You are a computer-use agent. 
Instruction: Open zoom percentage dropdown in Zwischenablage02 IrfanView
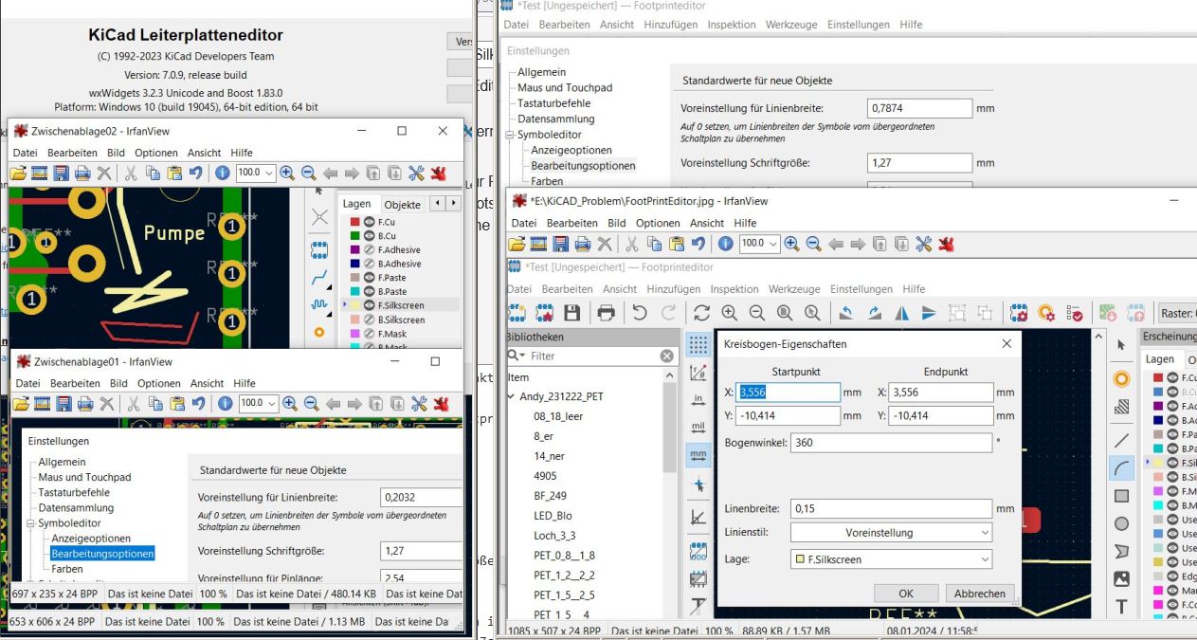[x=269, y=174]
